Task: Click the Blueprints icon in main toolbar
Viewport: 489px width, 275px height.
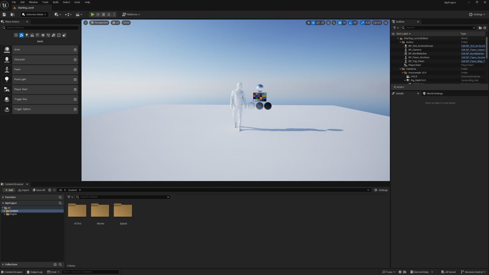Action: pos(68,14)
